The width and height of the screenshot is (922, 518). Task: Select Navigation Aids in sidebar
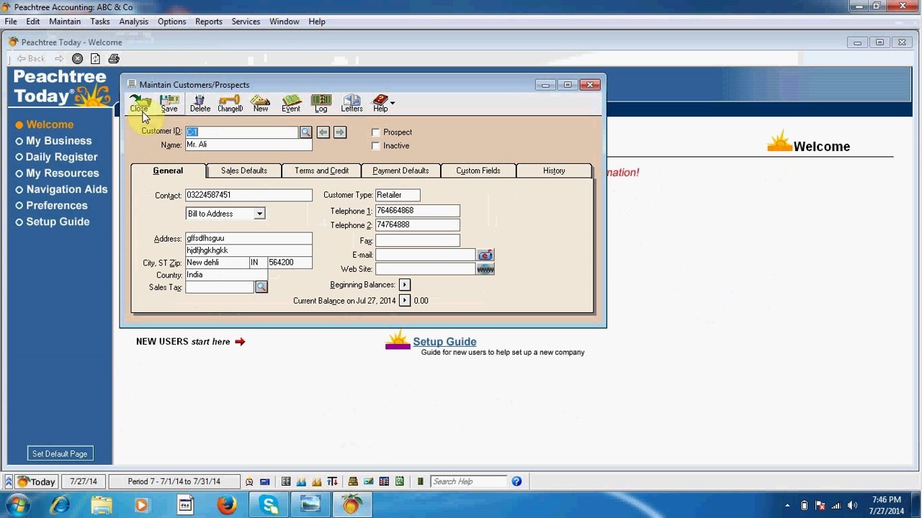(61, 189)
